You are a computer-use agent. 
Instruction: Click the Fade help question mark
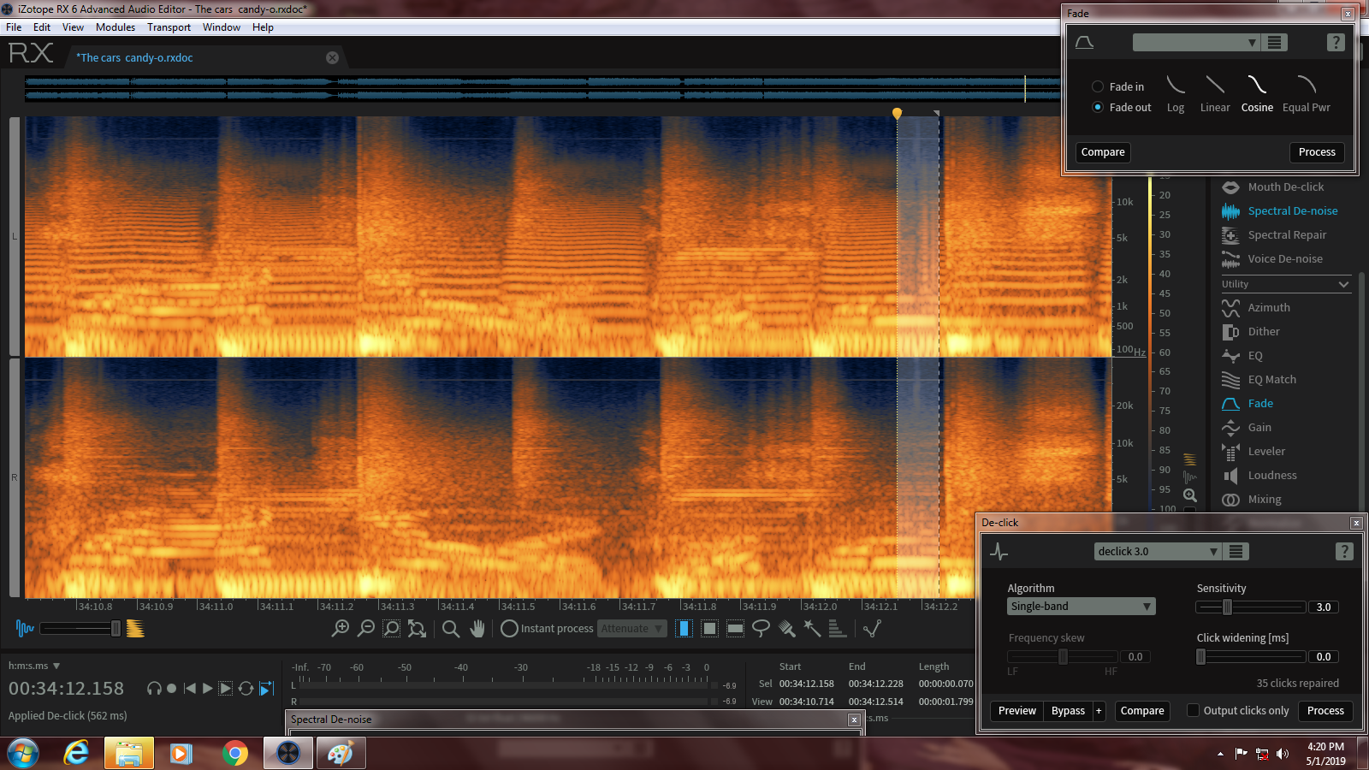[x=1336, y=43]
